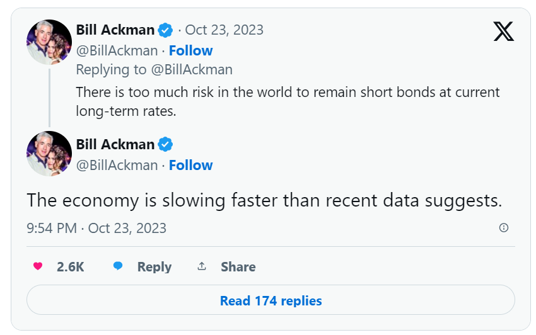Open top Bill Ackman profile picture
This screenshot has width=536, height=335.
[49, 42]
